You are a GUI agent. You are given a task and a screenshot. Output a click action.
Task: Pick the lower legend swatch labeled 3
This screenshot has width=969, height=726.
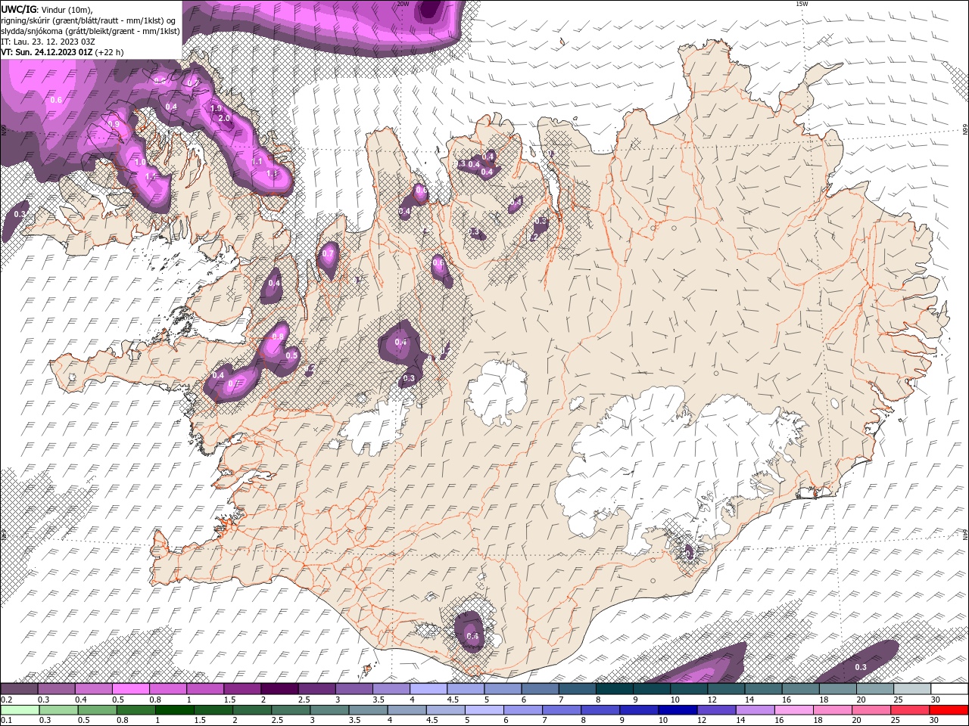click(x=330, y=710)
